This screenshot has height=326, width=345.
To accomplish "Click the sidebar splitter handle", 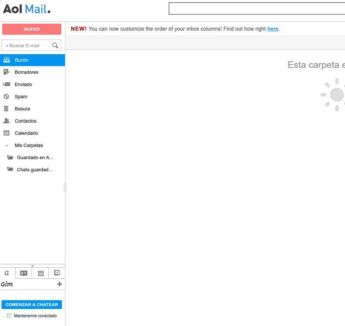I will tap(65, 187).
